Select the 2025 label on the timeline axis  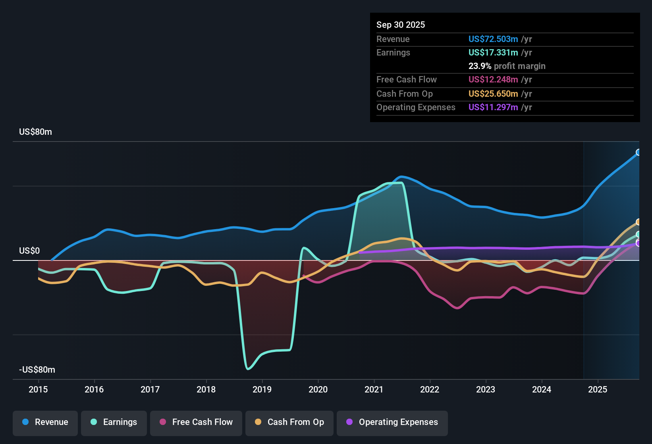599,390
